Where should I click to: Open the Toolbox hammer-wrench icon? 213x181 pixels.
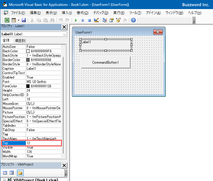point(125,20)
